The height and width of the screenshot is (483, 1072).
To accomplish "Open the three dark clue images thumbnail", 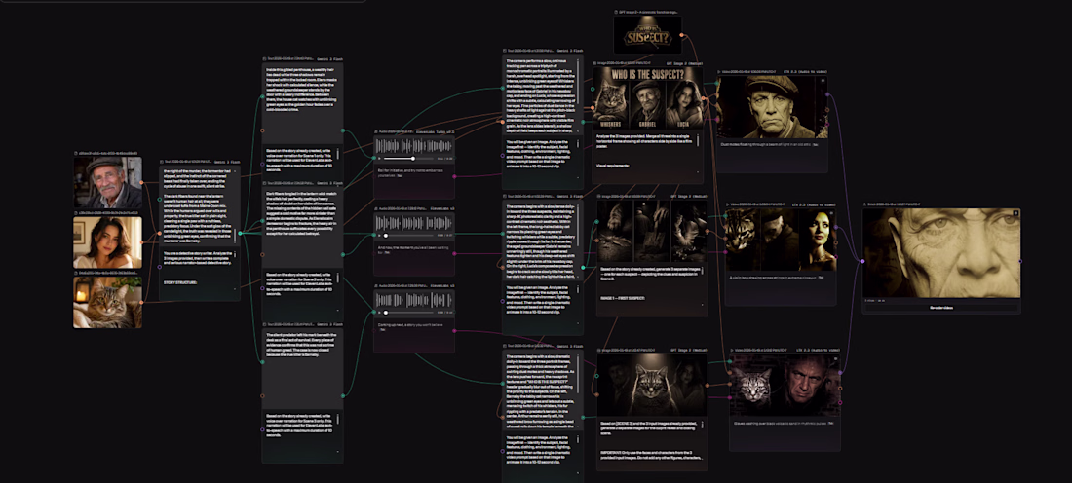I will [650, 231].
